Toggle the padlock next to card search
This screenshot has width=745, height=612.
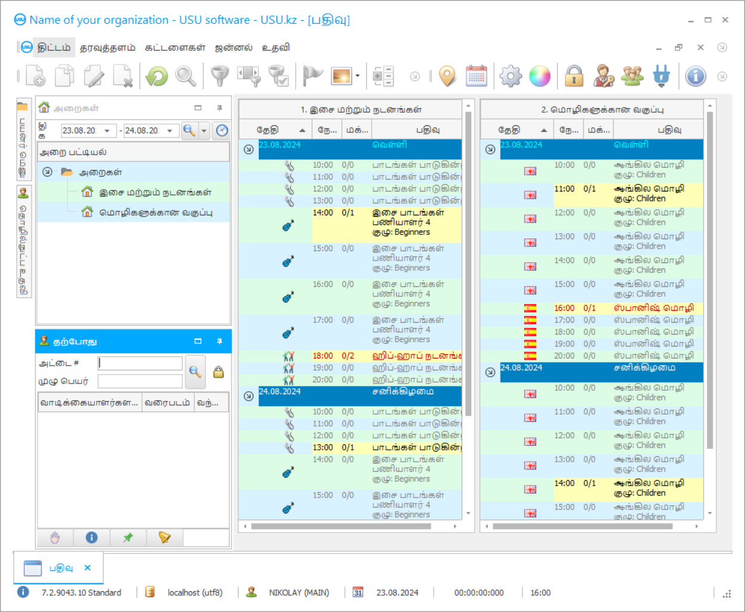(x=218, y=372)
